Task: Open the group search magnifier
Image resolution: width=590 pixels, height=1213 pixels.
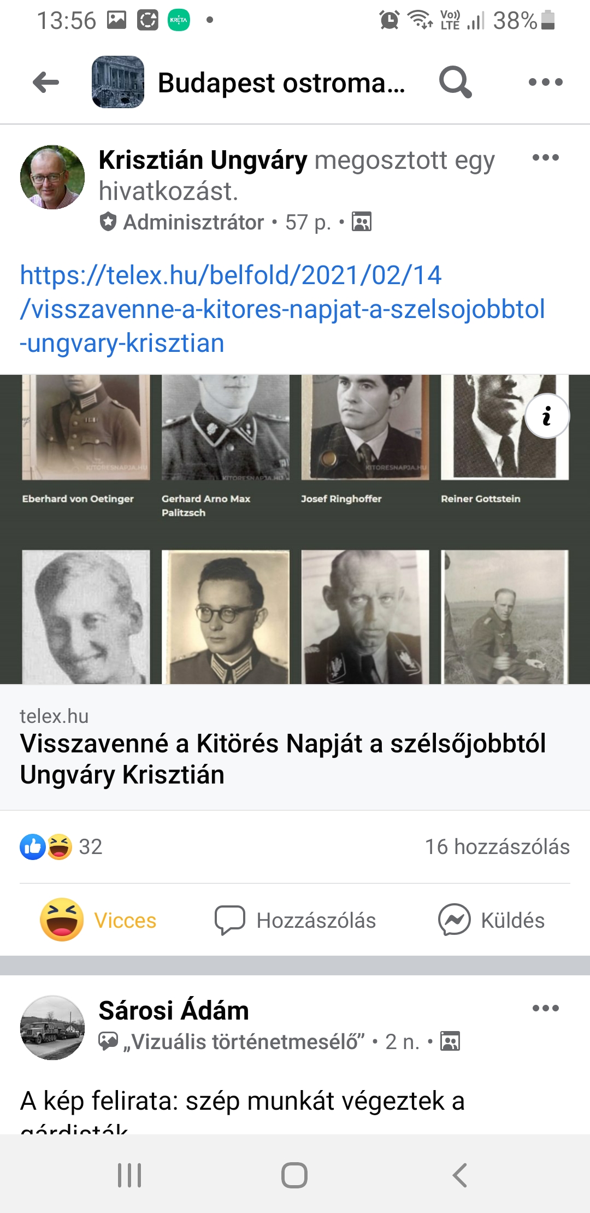Action: click(455, 83)
